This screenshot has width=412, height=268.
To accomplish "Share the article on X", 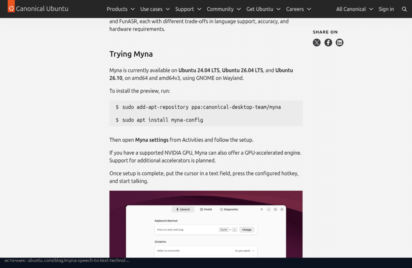I will pos(317,43).
